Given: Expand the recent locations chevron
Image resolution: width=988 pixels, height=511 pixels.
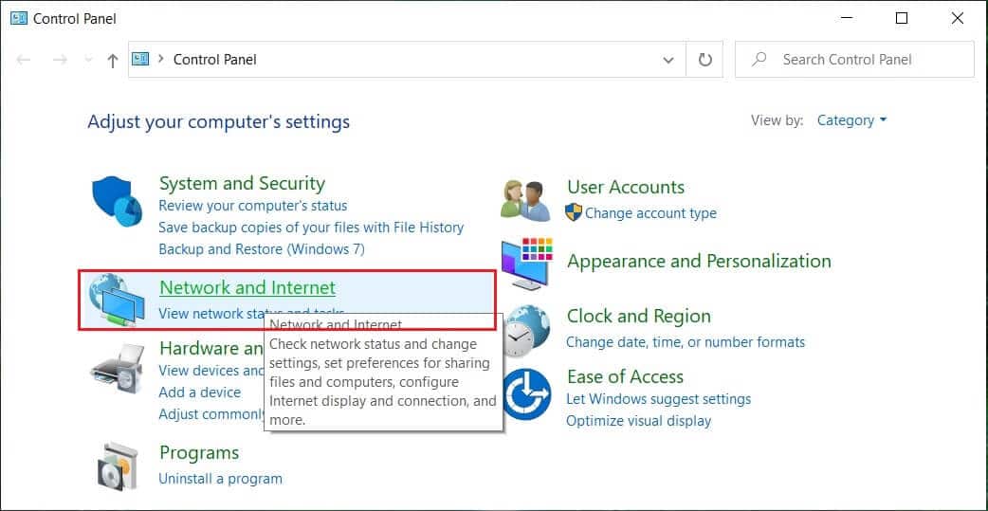Looking at the screenshot, I should (x=87, y=60).
